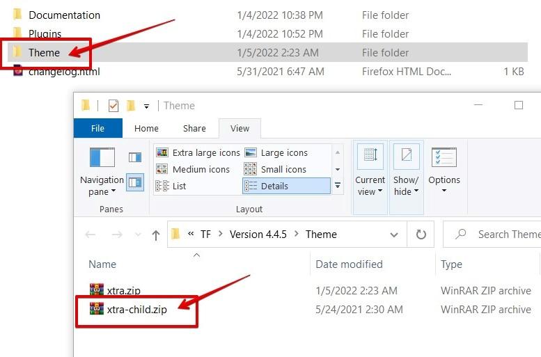Go up one folder level arrow
This screenshot has width=541, height=357.
(155, 235)
